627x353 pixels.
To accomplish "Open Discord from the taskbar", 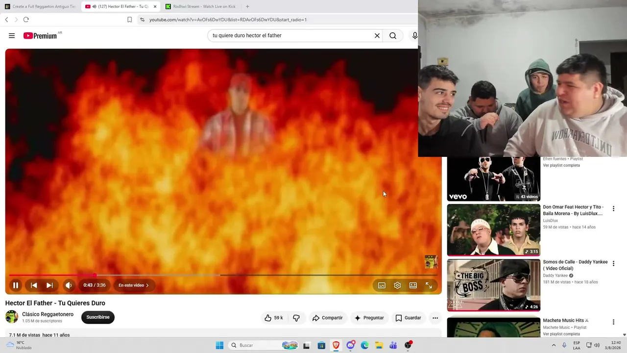I will pyautogui.click(x=350, y=345).
